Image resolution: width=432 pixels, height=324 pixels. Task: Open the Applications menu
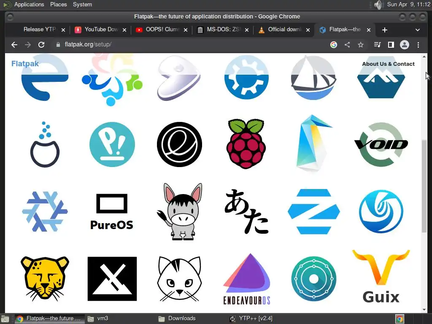[x=29, y=4]
